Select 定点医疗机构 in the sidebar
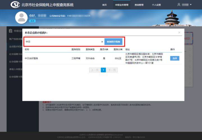Screen dimensions: 202x140 [x=16, y=47]
